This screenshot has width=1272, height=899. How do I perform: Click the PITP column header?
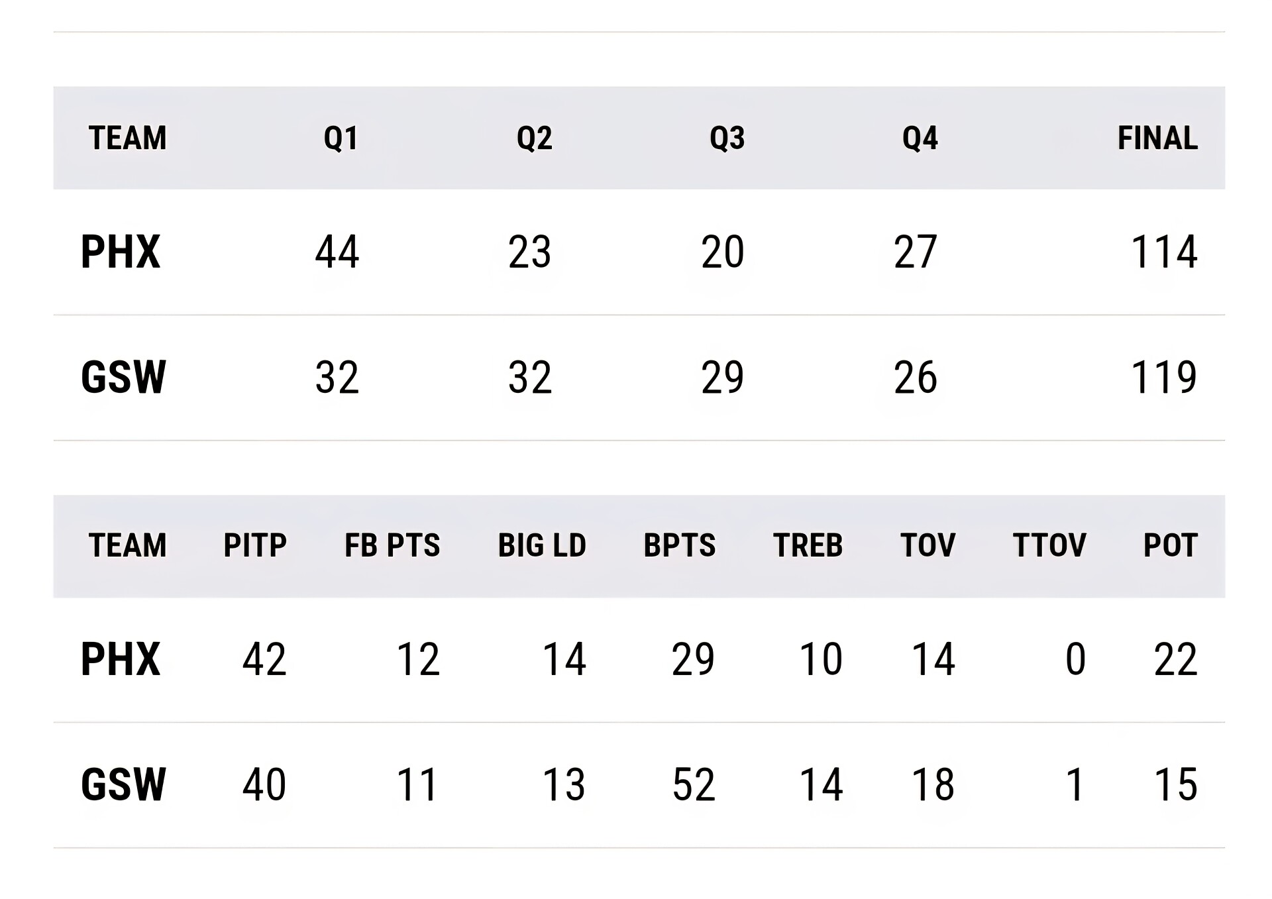pyautogui.click(x=255, y=546)
